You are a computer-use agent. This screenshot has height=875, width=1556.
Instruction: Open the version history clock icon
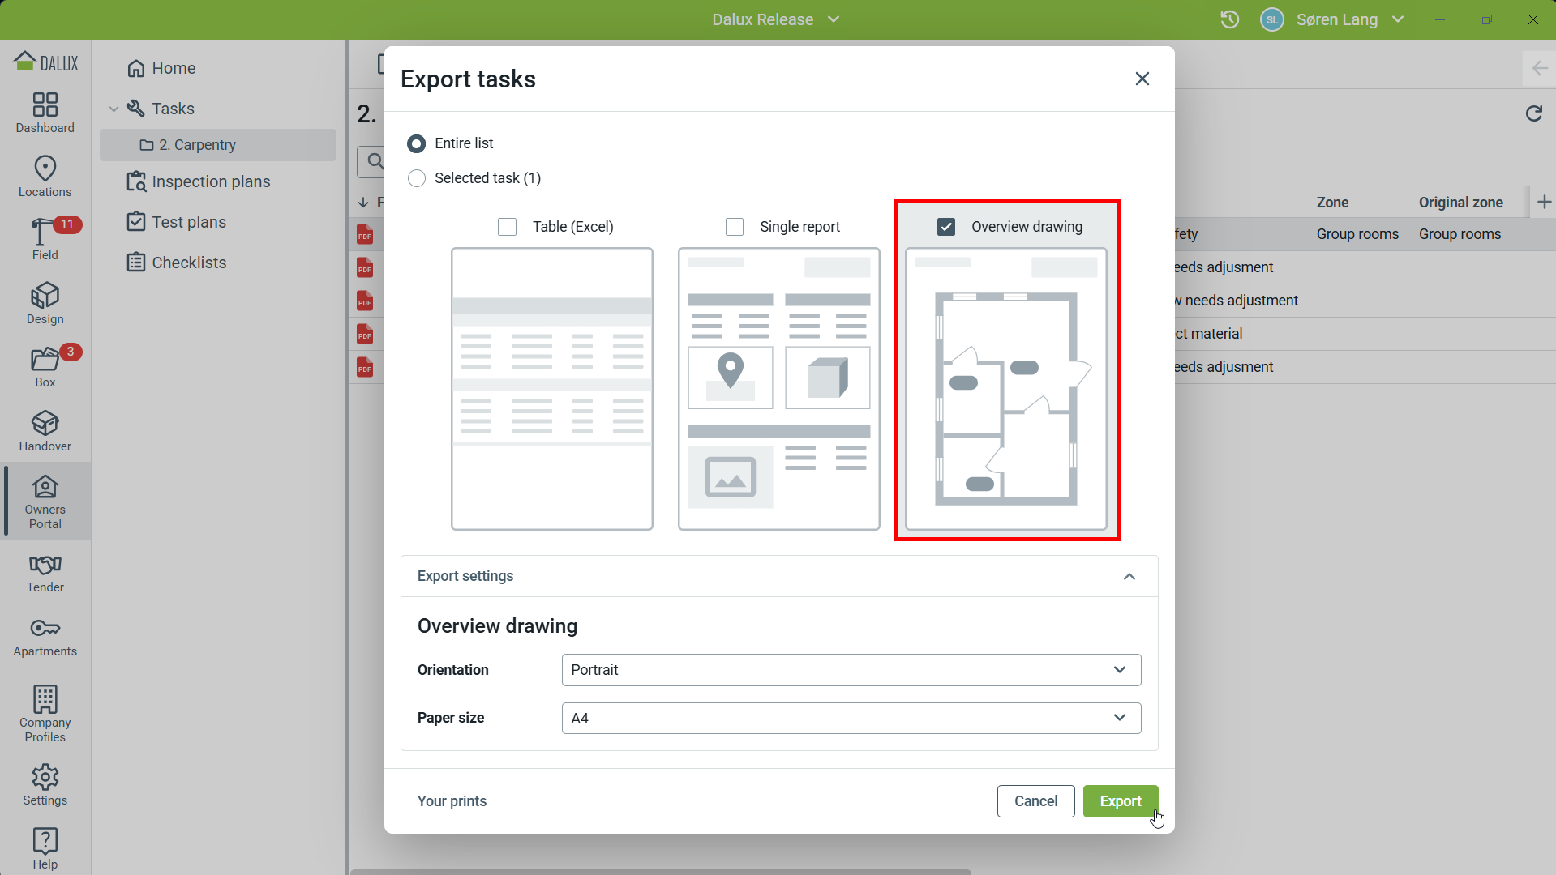[1230, 19]
